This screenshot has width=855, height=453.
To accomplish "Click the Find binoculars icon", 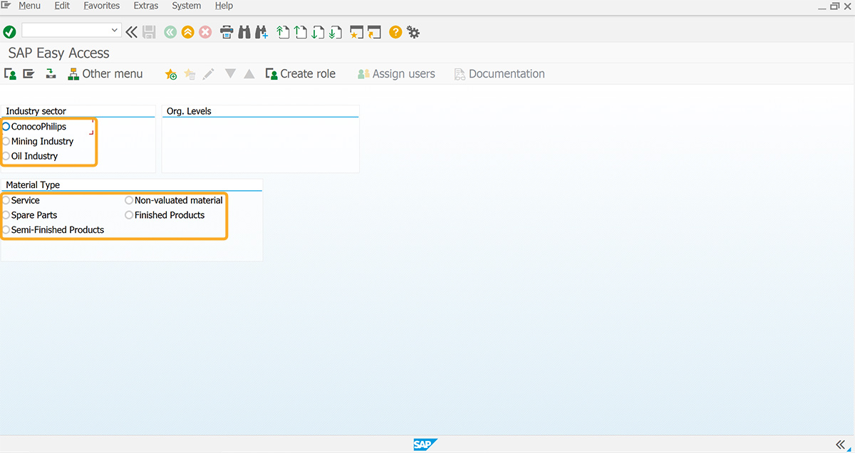I will [x=244, y=32].
